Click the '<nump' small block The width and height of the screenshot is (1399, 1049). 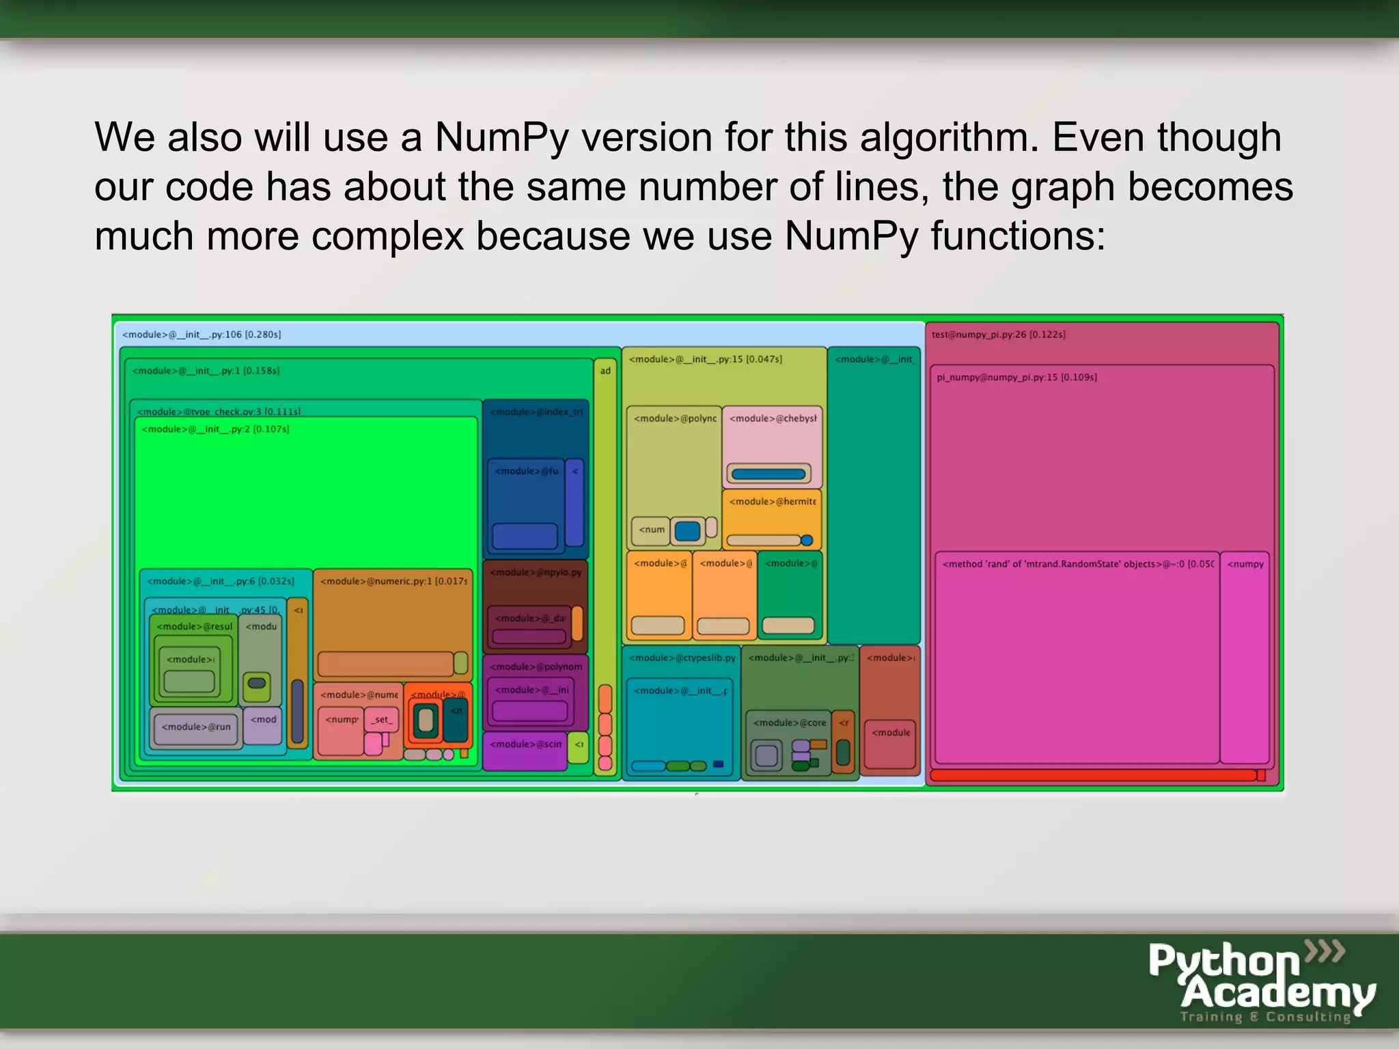click(341, 731)
